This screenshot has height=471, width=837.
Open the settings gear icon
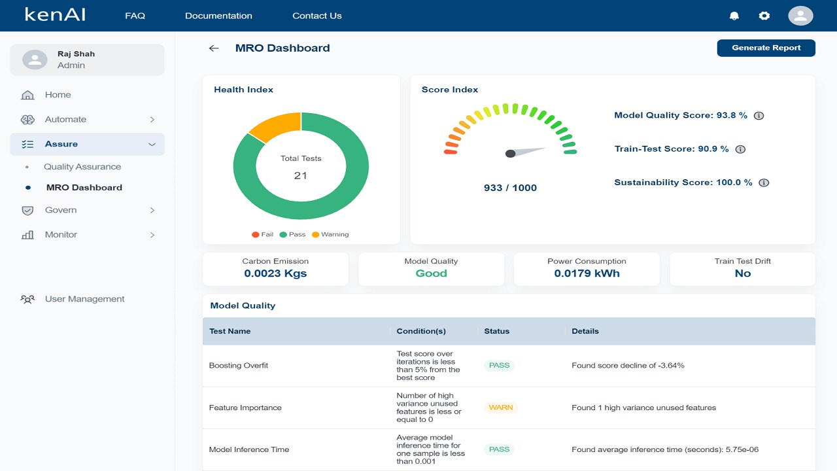tap(764, 16)
